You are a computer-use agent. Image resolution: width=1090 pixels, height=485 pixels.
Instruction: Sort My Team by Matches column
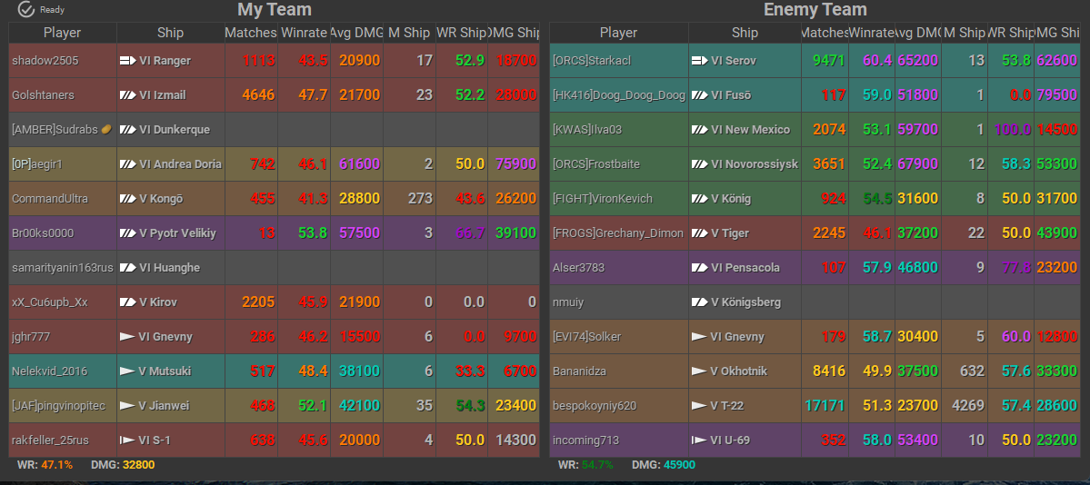[x=251, y=33]
